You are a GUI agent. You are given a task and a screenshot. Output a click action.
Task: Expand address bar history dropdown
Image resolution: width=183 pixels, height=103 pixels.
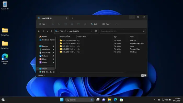pos(92,31)
